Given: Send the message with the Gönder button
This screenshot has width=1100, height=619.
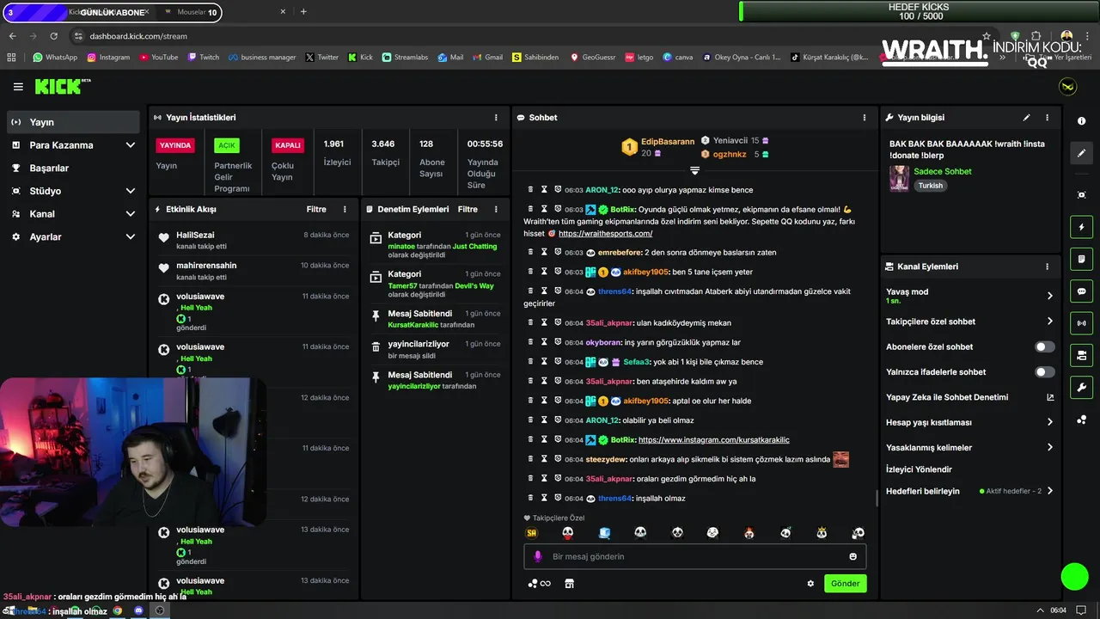Looking at the screenshot, I should tap(845, 584).
